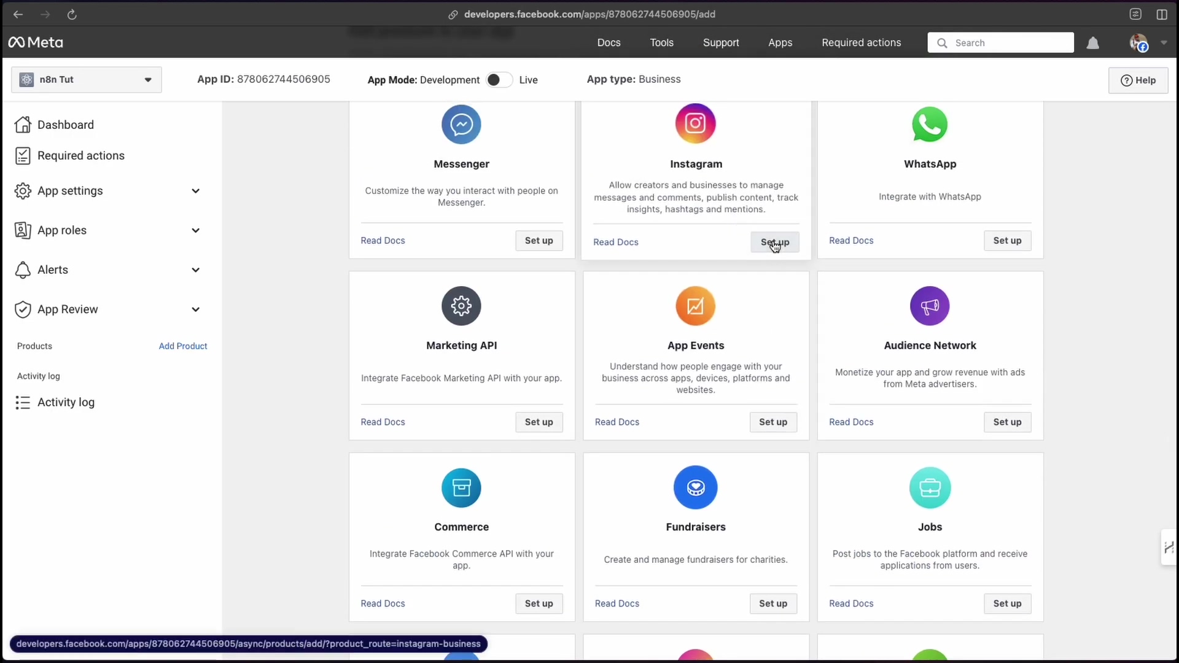The image size is (1179, 663).
Task: Click the Alerts bell icon in sidebar
Action: (23, 269)
